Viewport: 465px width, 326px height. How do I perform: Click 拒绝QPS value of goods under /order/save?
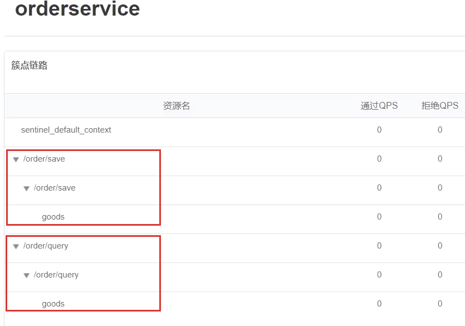(440, 217)
